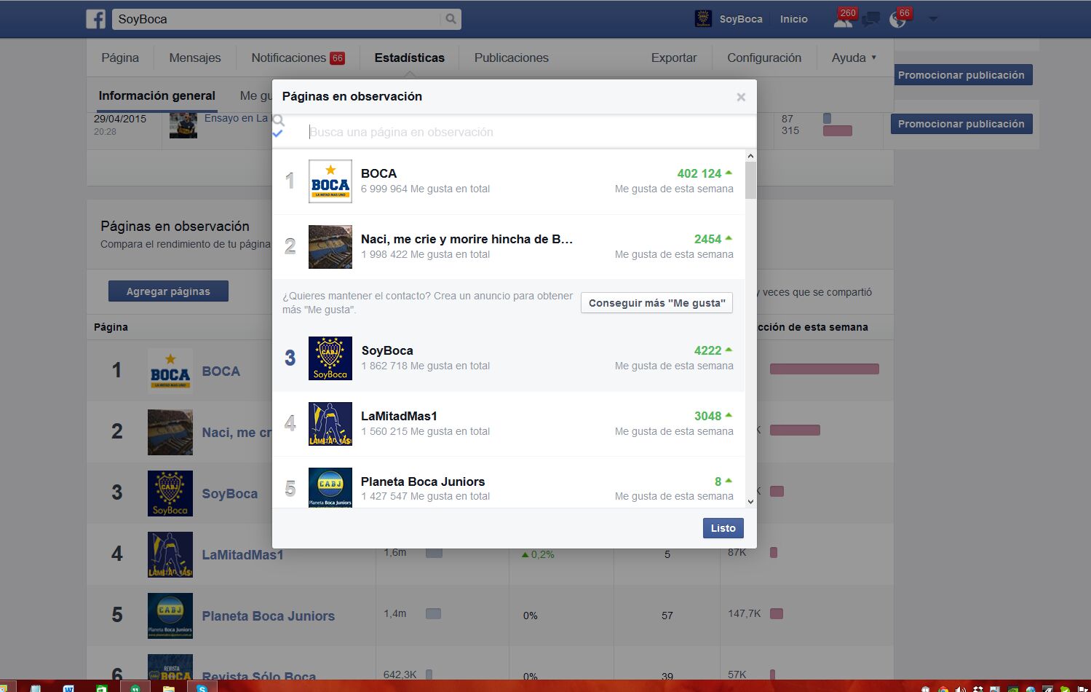Open the LaMitadMas1 link in background table
Image resolution: width=1091 pixels, height=692 pixels.
coord(242,555)
